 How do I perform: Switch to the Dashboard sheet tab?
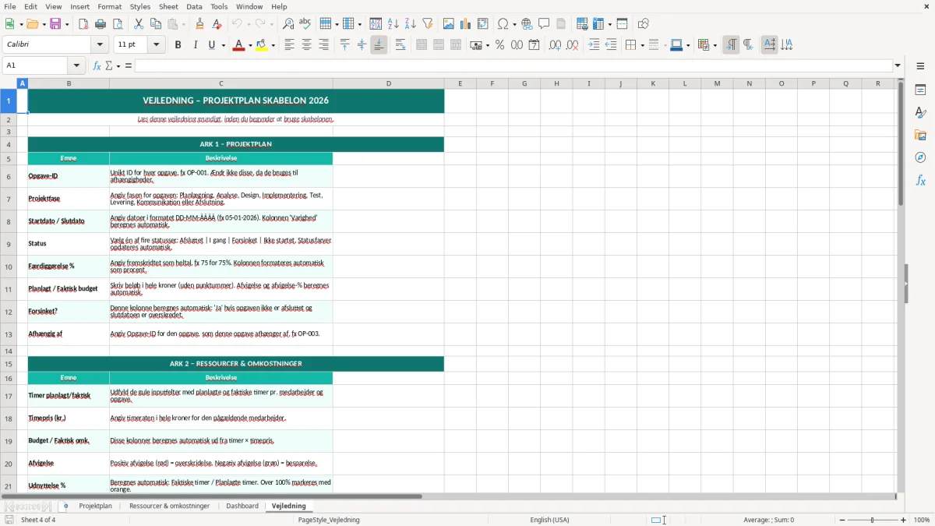(x=242, y=506)
